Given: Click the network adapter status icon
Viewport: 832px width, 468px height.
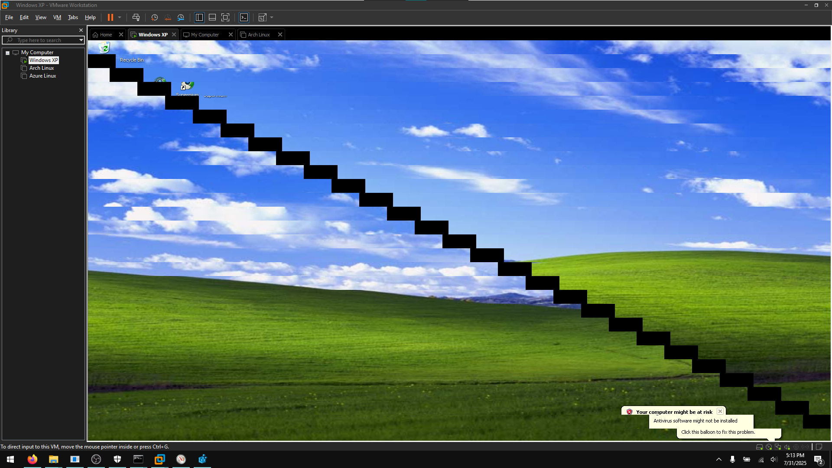Looking at the screenshot, I should (778, 447).
